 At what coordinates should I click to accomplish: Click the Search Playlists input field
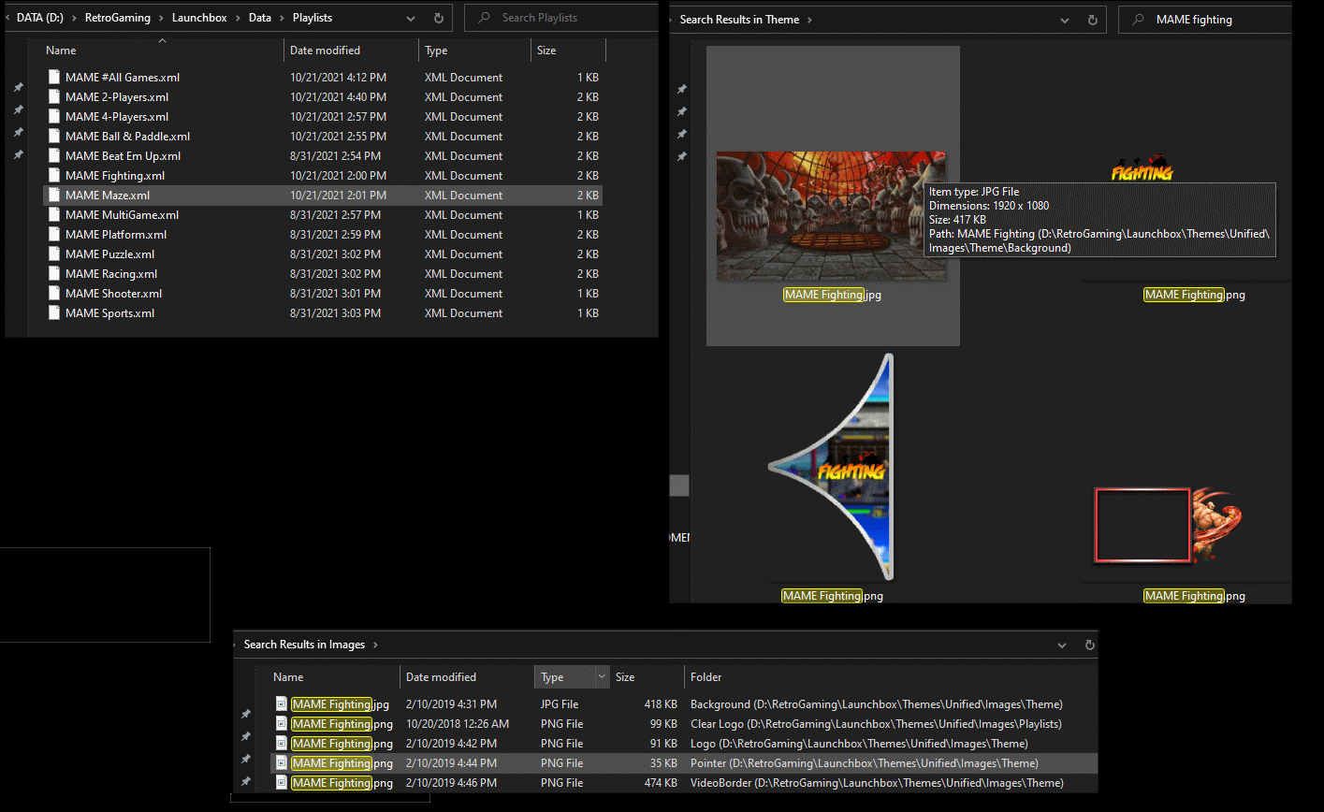(x=560, y=18)
